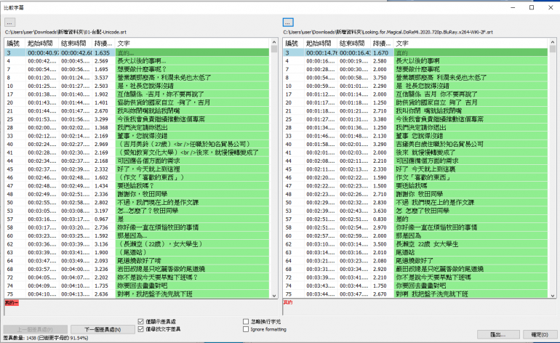
Task: Select left row text （吉月美鈴（27歲）
Action: (137, 144)
